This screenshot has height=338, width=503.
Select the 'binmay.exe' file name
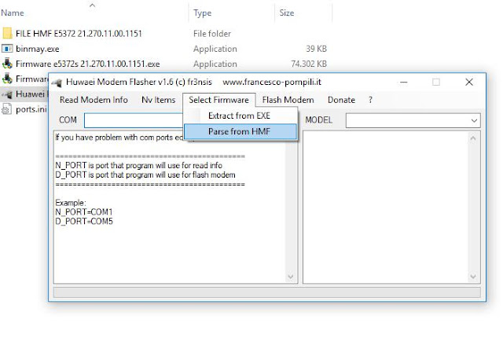point(38,49)
